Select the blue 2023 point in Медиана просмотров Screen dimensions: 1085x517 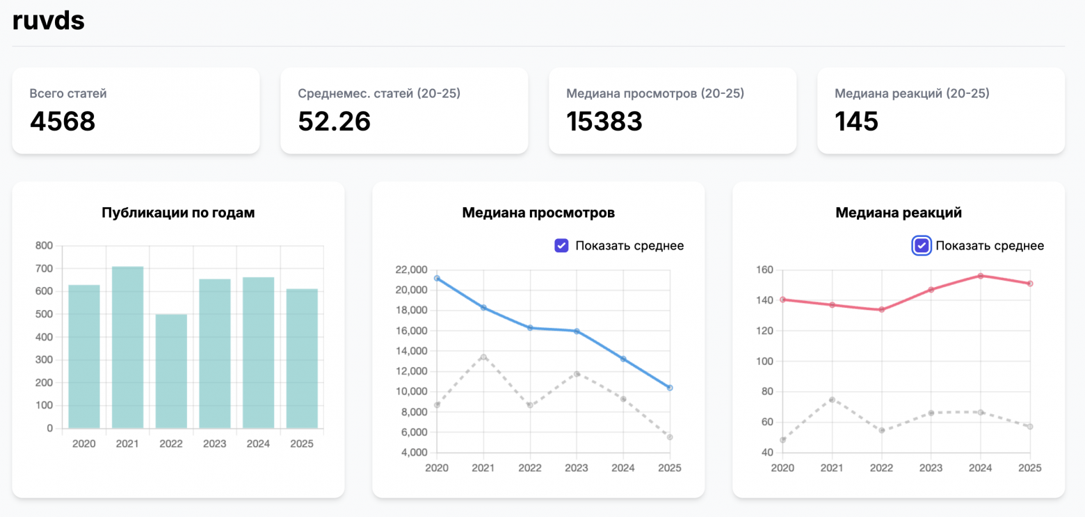(x=577, y=331)
